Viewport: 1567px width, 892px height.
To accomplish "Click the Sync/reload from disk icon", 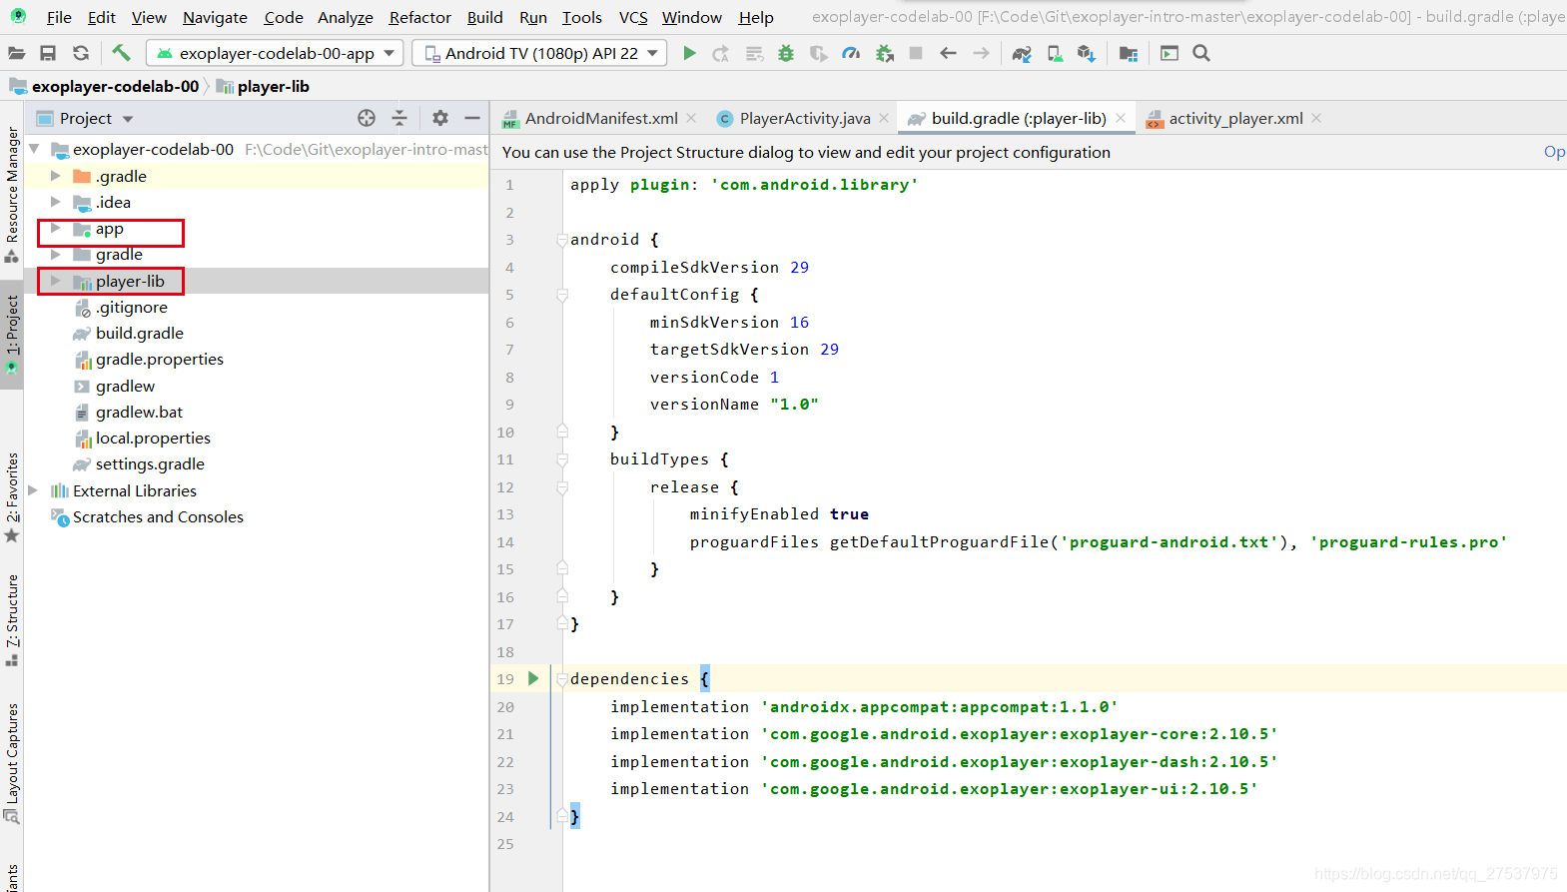I will click(x=81, y=53).
